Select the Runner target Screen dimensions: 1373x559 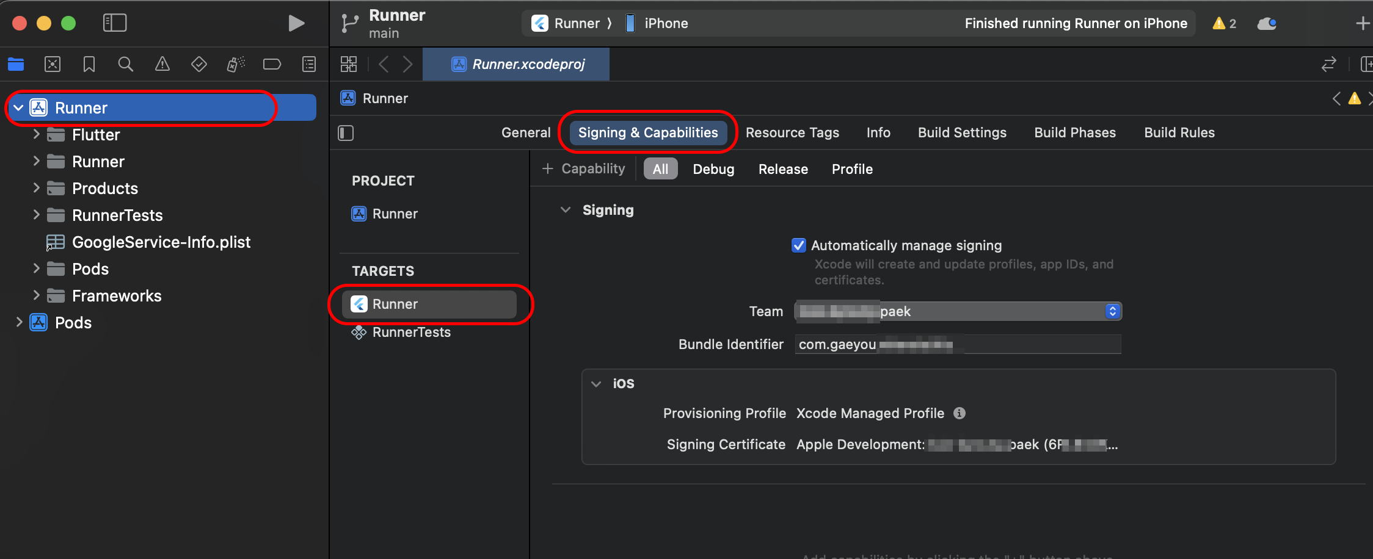click(x=429, y=304)
